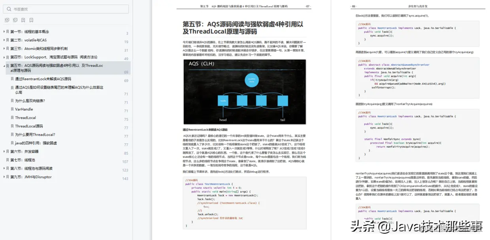Image resolution: width=490 pixels, height=240 pixels.
Task: Jump to ThreadLocal源码 bookmark
Action: [29, 126]
